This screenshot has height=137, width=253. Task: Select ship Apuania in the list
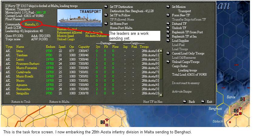(x=22, y=85)
